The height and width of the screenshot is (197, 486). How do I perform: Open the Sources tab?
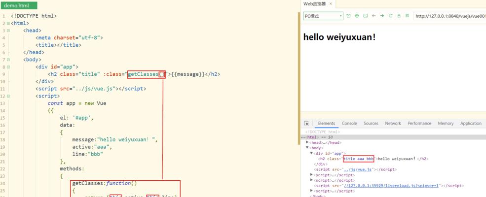tap(371, 123)
